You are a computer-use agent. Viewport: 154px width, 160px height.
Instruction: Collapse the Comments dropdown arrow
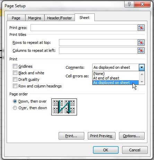142,67
